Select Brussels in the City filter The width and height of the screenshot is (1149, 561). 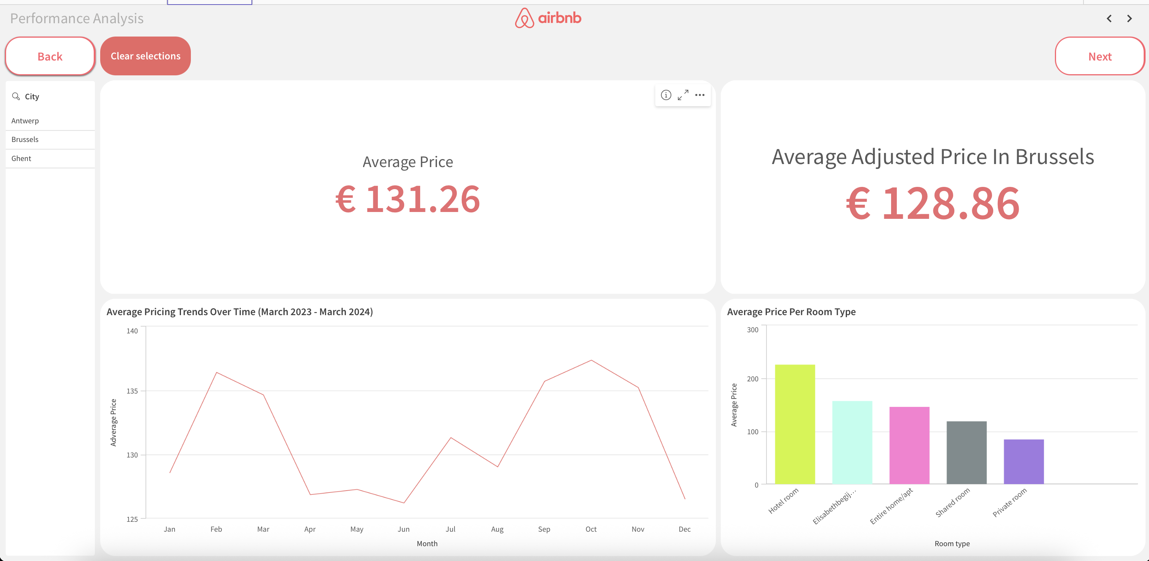point(25,139)
